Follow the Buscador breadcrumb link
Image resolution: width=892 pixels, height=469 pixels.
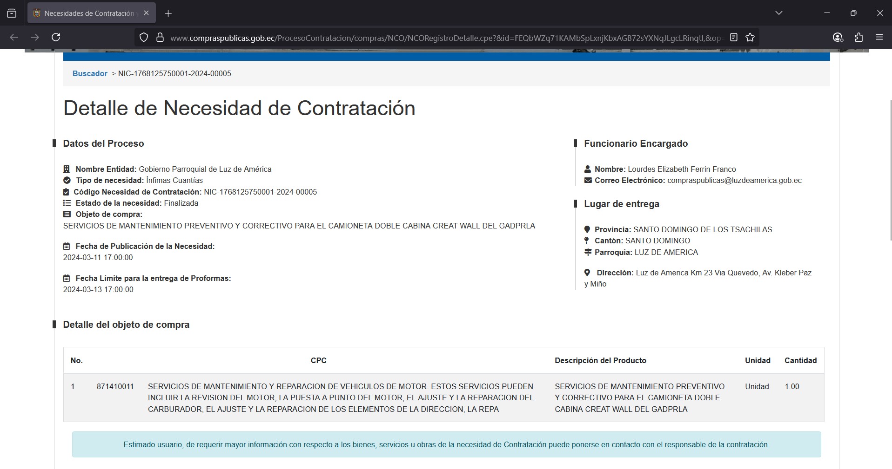pos(90,73)
